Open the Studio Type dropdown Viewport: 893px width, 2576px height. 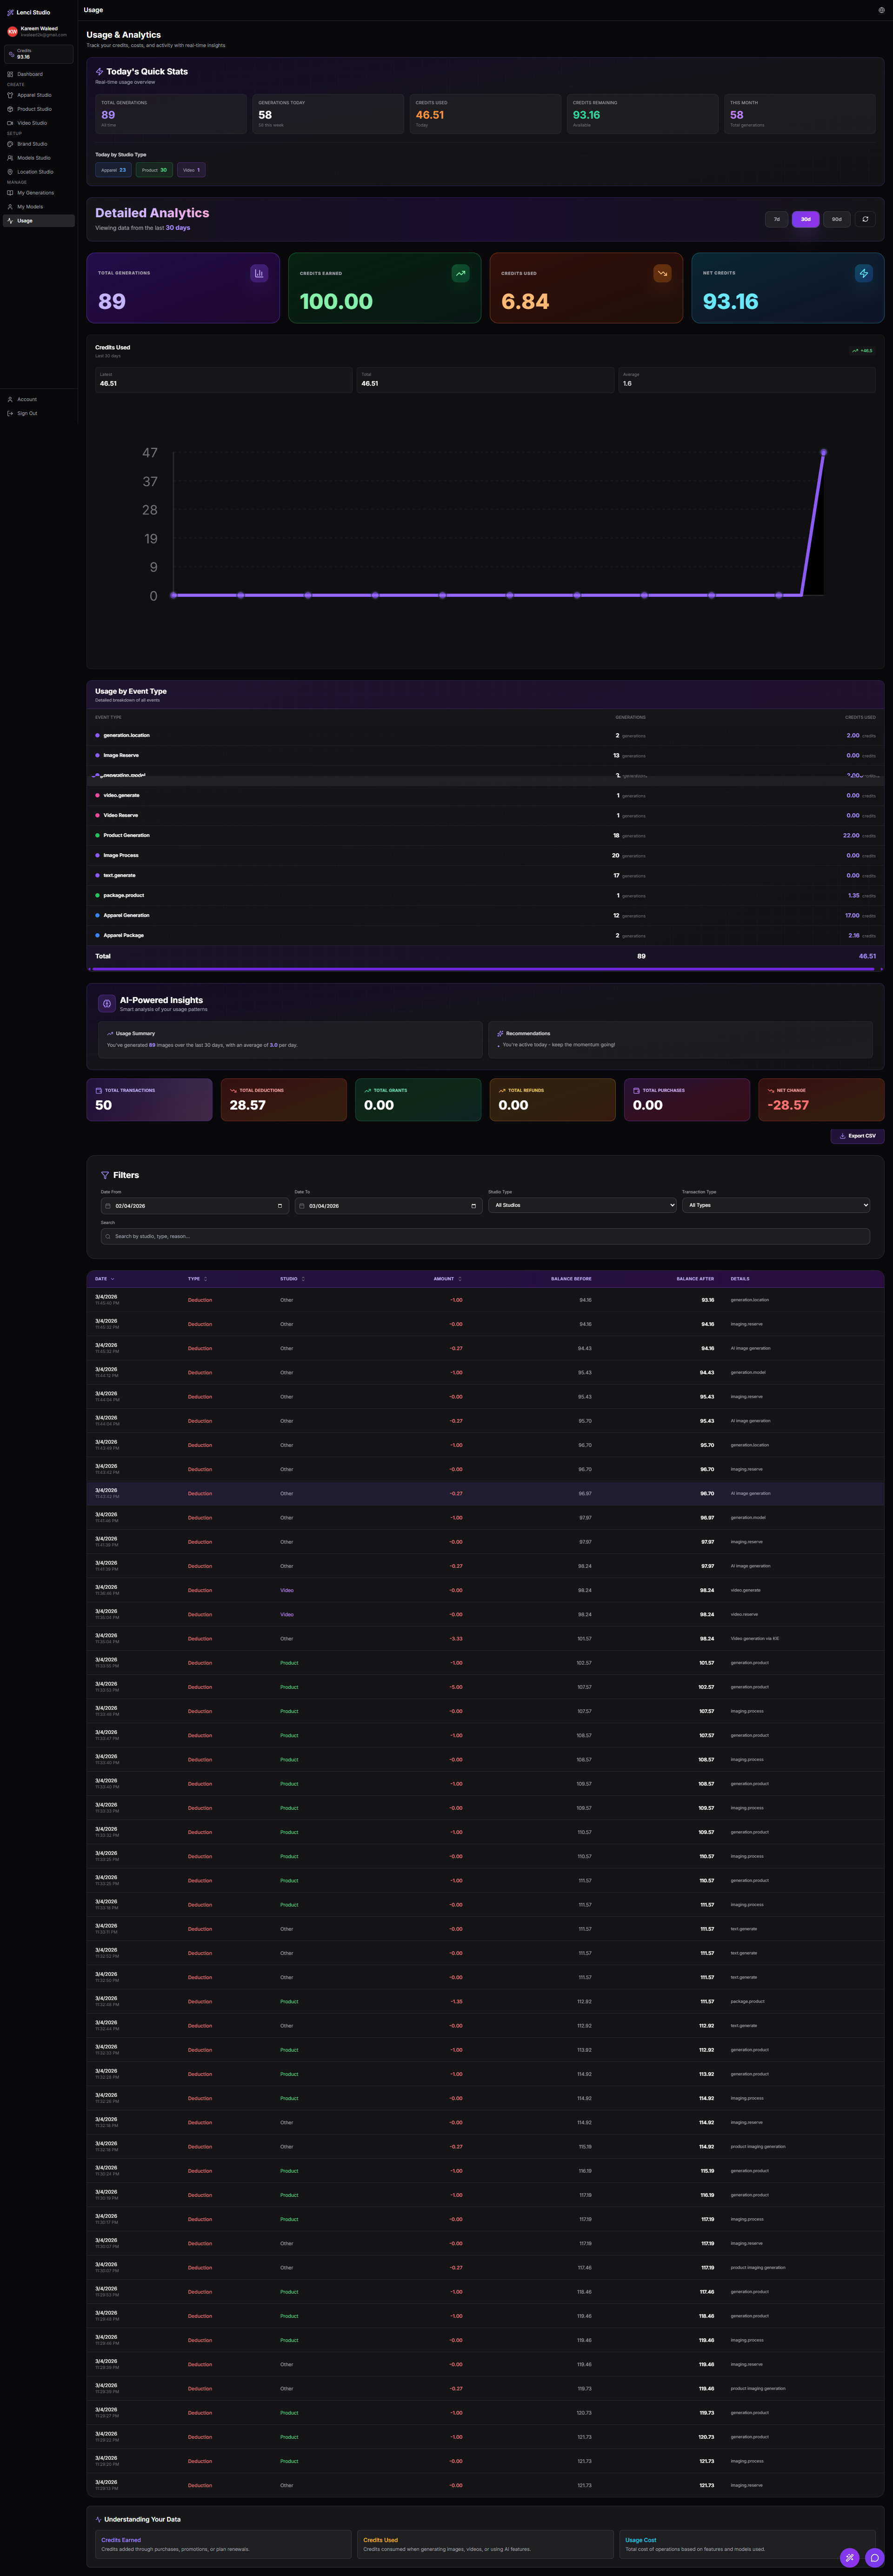pos(582,1205)
